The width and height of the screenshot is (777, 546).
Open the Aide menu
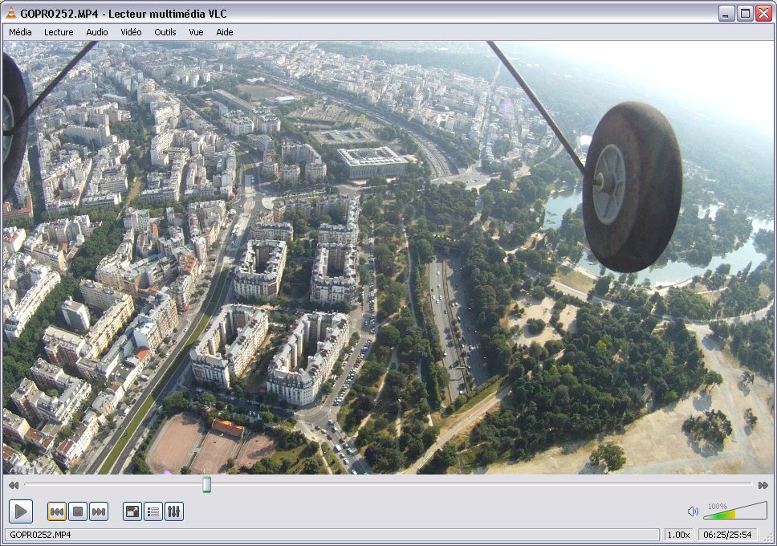tap(225, 32)
